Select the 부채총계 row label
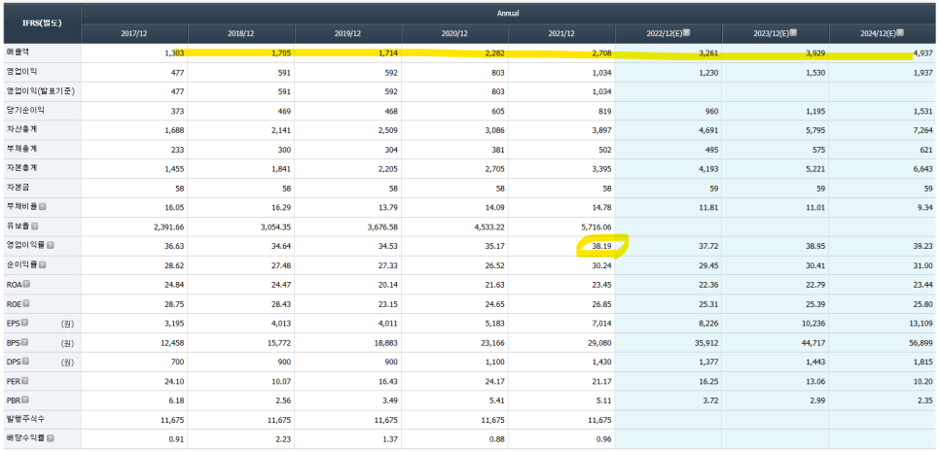This screenshot has width=940, height=451. pos(20,149)
